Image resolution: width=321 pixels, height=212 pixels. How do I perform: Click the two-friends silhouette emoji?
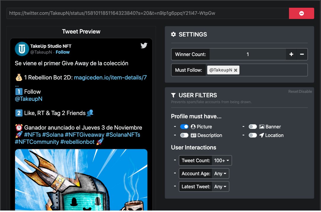tap(90, 113)
